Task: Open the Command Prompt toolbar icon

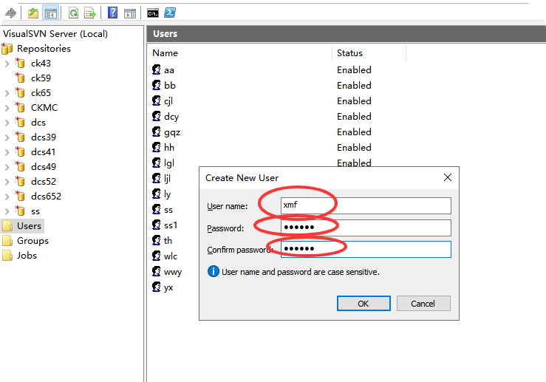Action: tap(153, 13)
